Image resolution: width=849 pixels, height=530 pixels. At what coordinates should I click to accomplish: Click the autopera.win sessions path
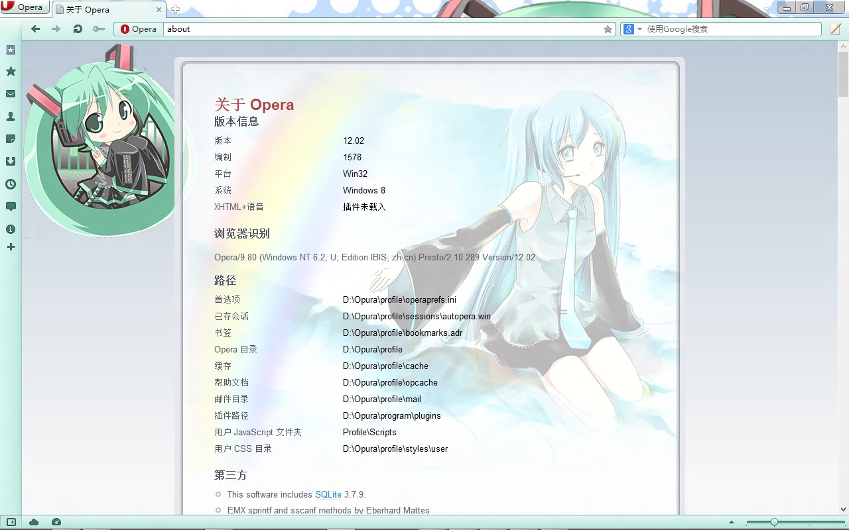click(417, 316)
